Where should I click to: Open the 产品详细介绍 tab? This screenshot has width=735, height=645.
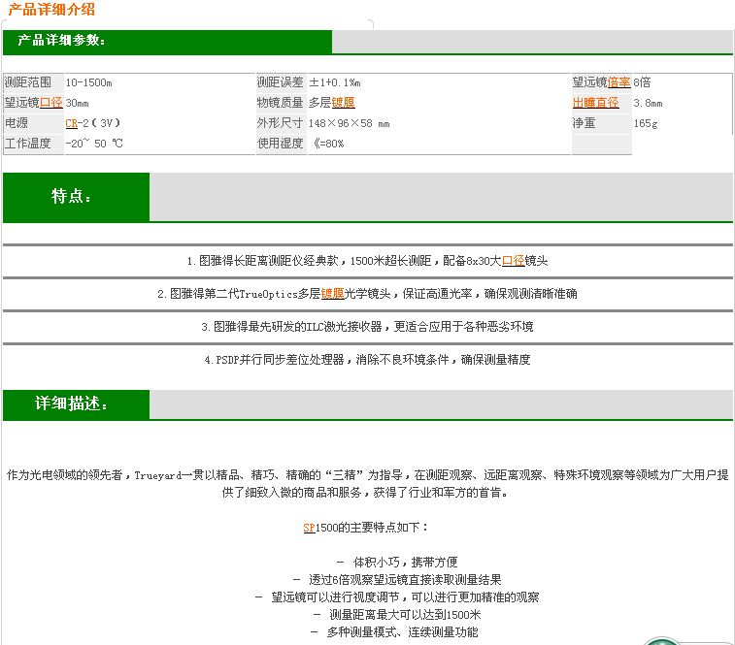pyautogui.click(x=52, y=10)
